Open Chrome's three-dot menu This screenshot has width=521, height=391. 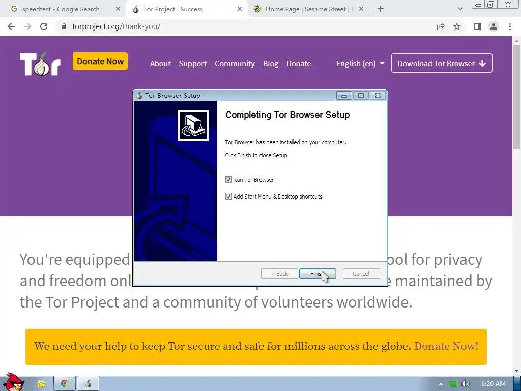pos(510,26)
